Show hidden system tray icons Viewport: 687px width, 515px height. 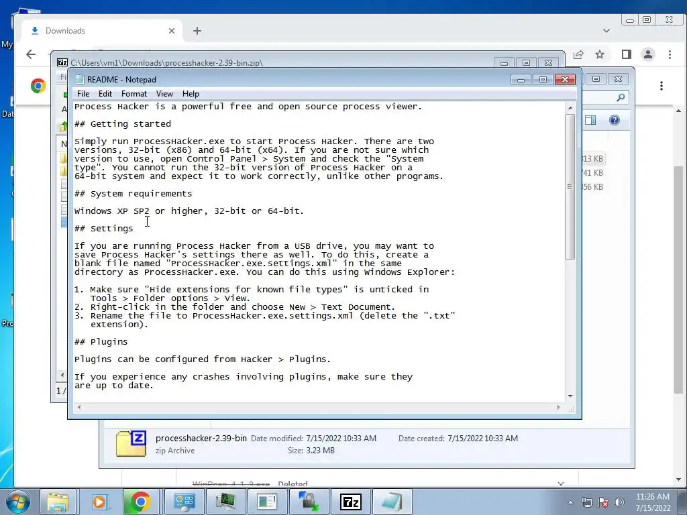[570, 502]
